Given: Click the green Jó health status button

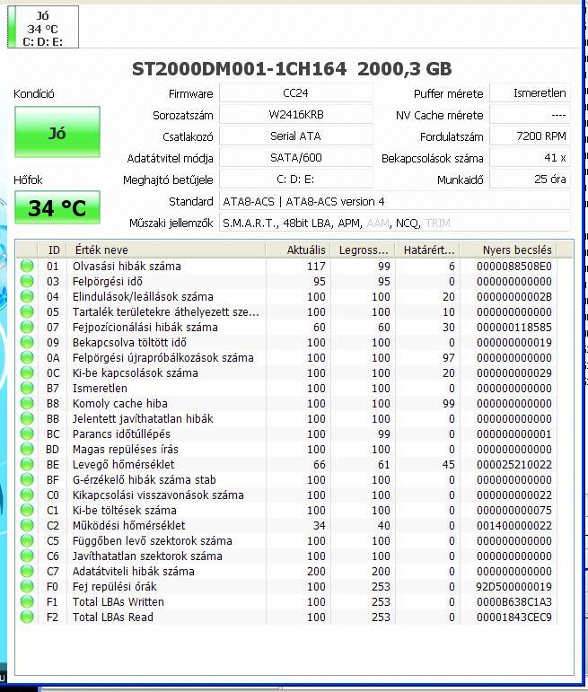Looking at the screenshot, I should [x=57, y=132].
